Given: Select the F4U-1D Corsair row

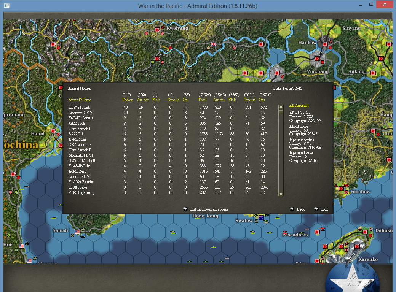Looking at the screenshot, I should 168,118.
